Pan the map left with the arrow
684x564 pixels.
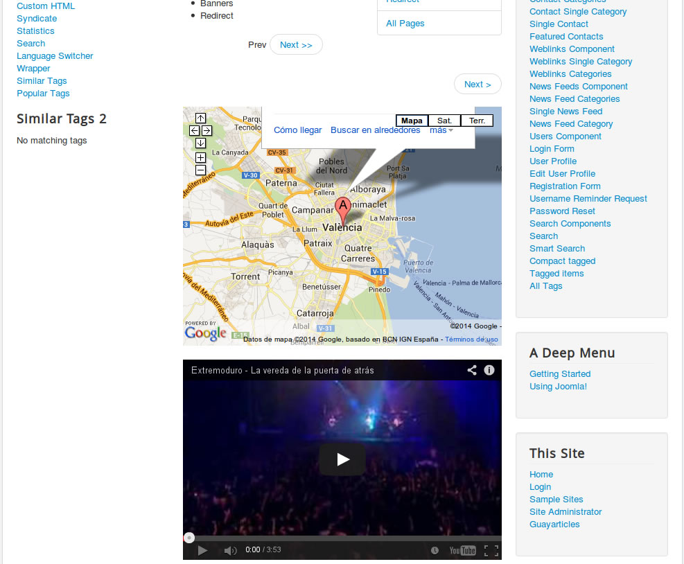tap(194, 130)
